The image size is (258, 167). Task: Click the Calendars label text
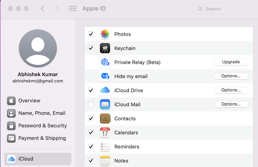(x=126, y=133)
